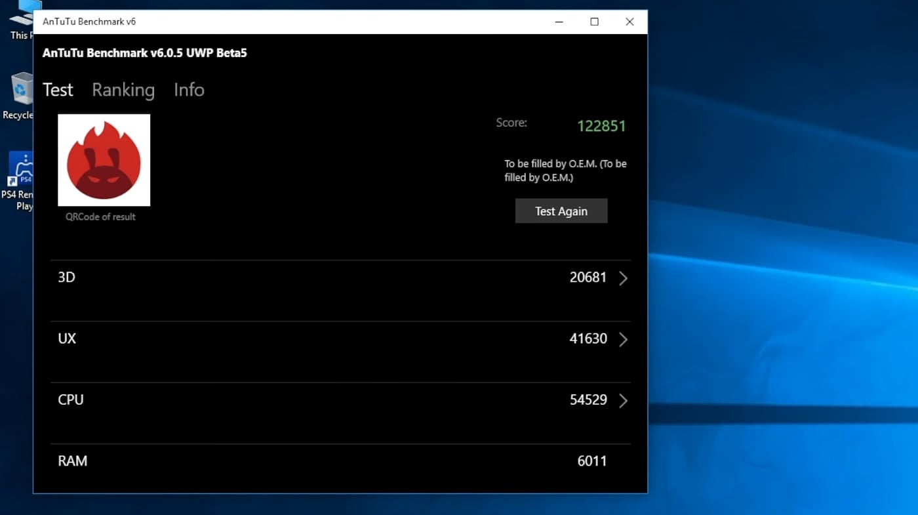Open the Ranking tab

[123, 90]
